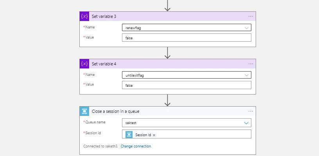Viewport: 319px width, 156px height.
Task: Click arrow above Close a session action
Action: point(167,100)
